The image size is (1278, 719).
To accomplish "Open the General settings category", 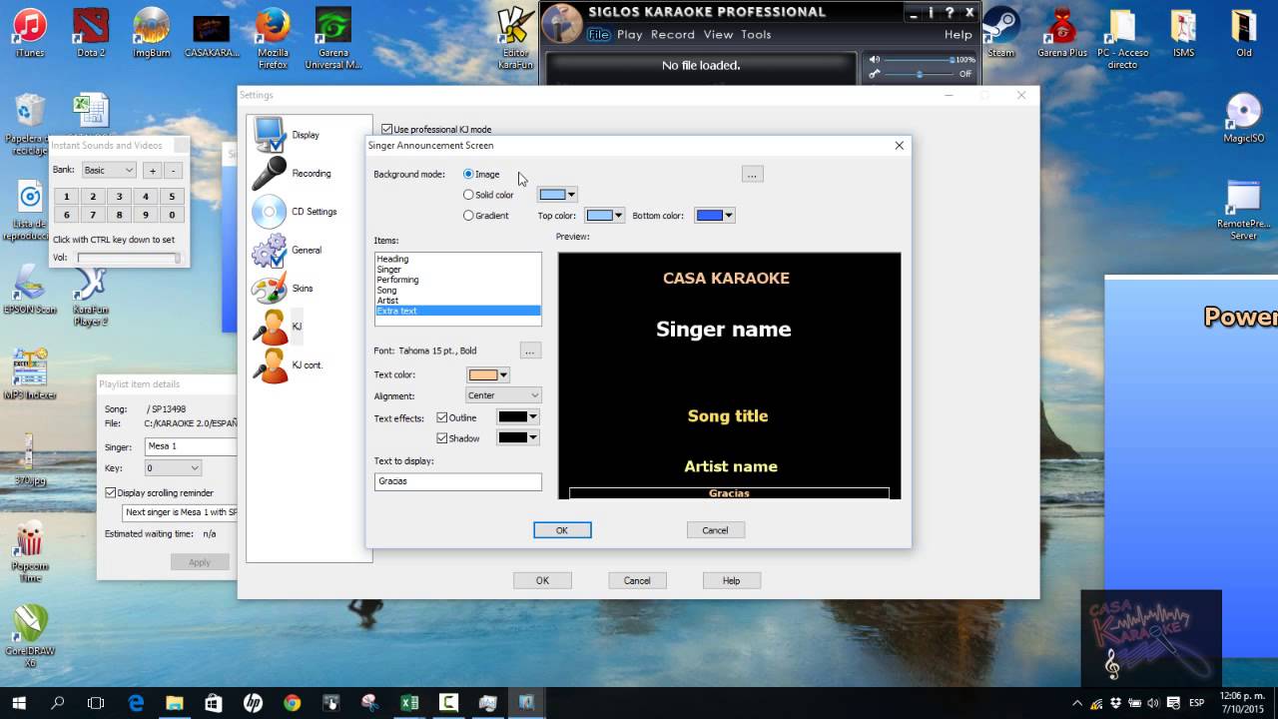I will click(287, 250).
